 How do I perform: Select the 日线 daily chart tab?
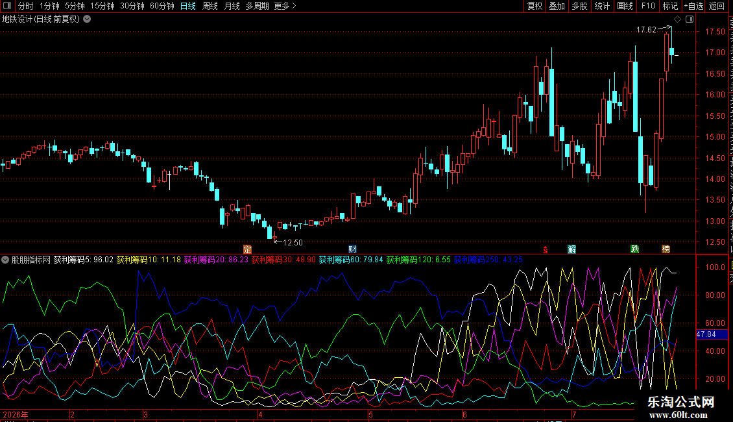(188, 6)
